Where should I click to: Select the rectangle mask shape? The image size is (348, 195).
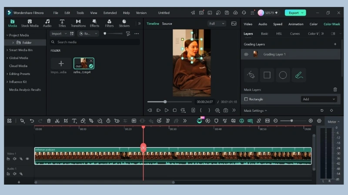tap(267, 75)
